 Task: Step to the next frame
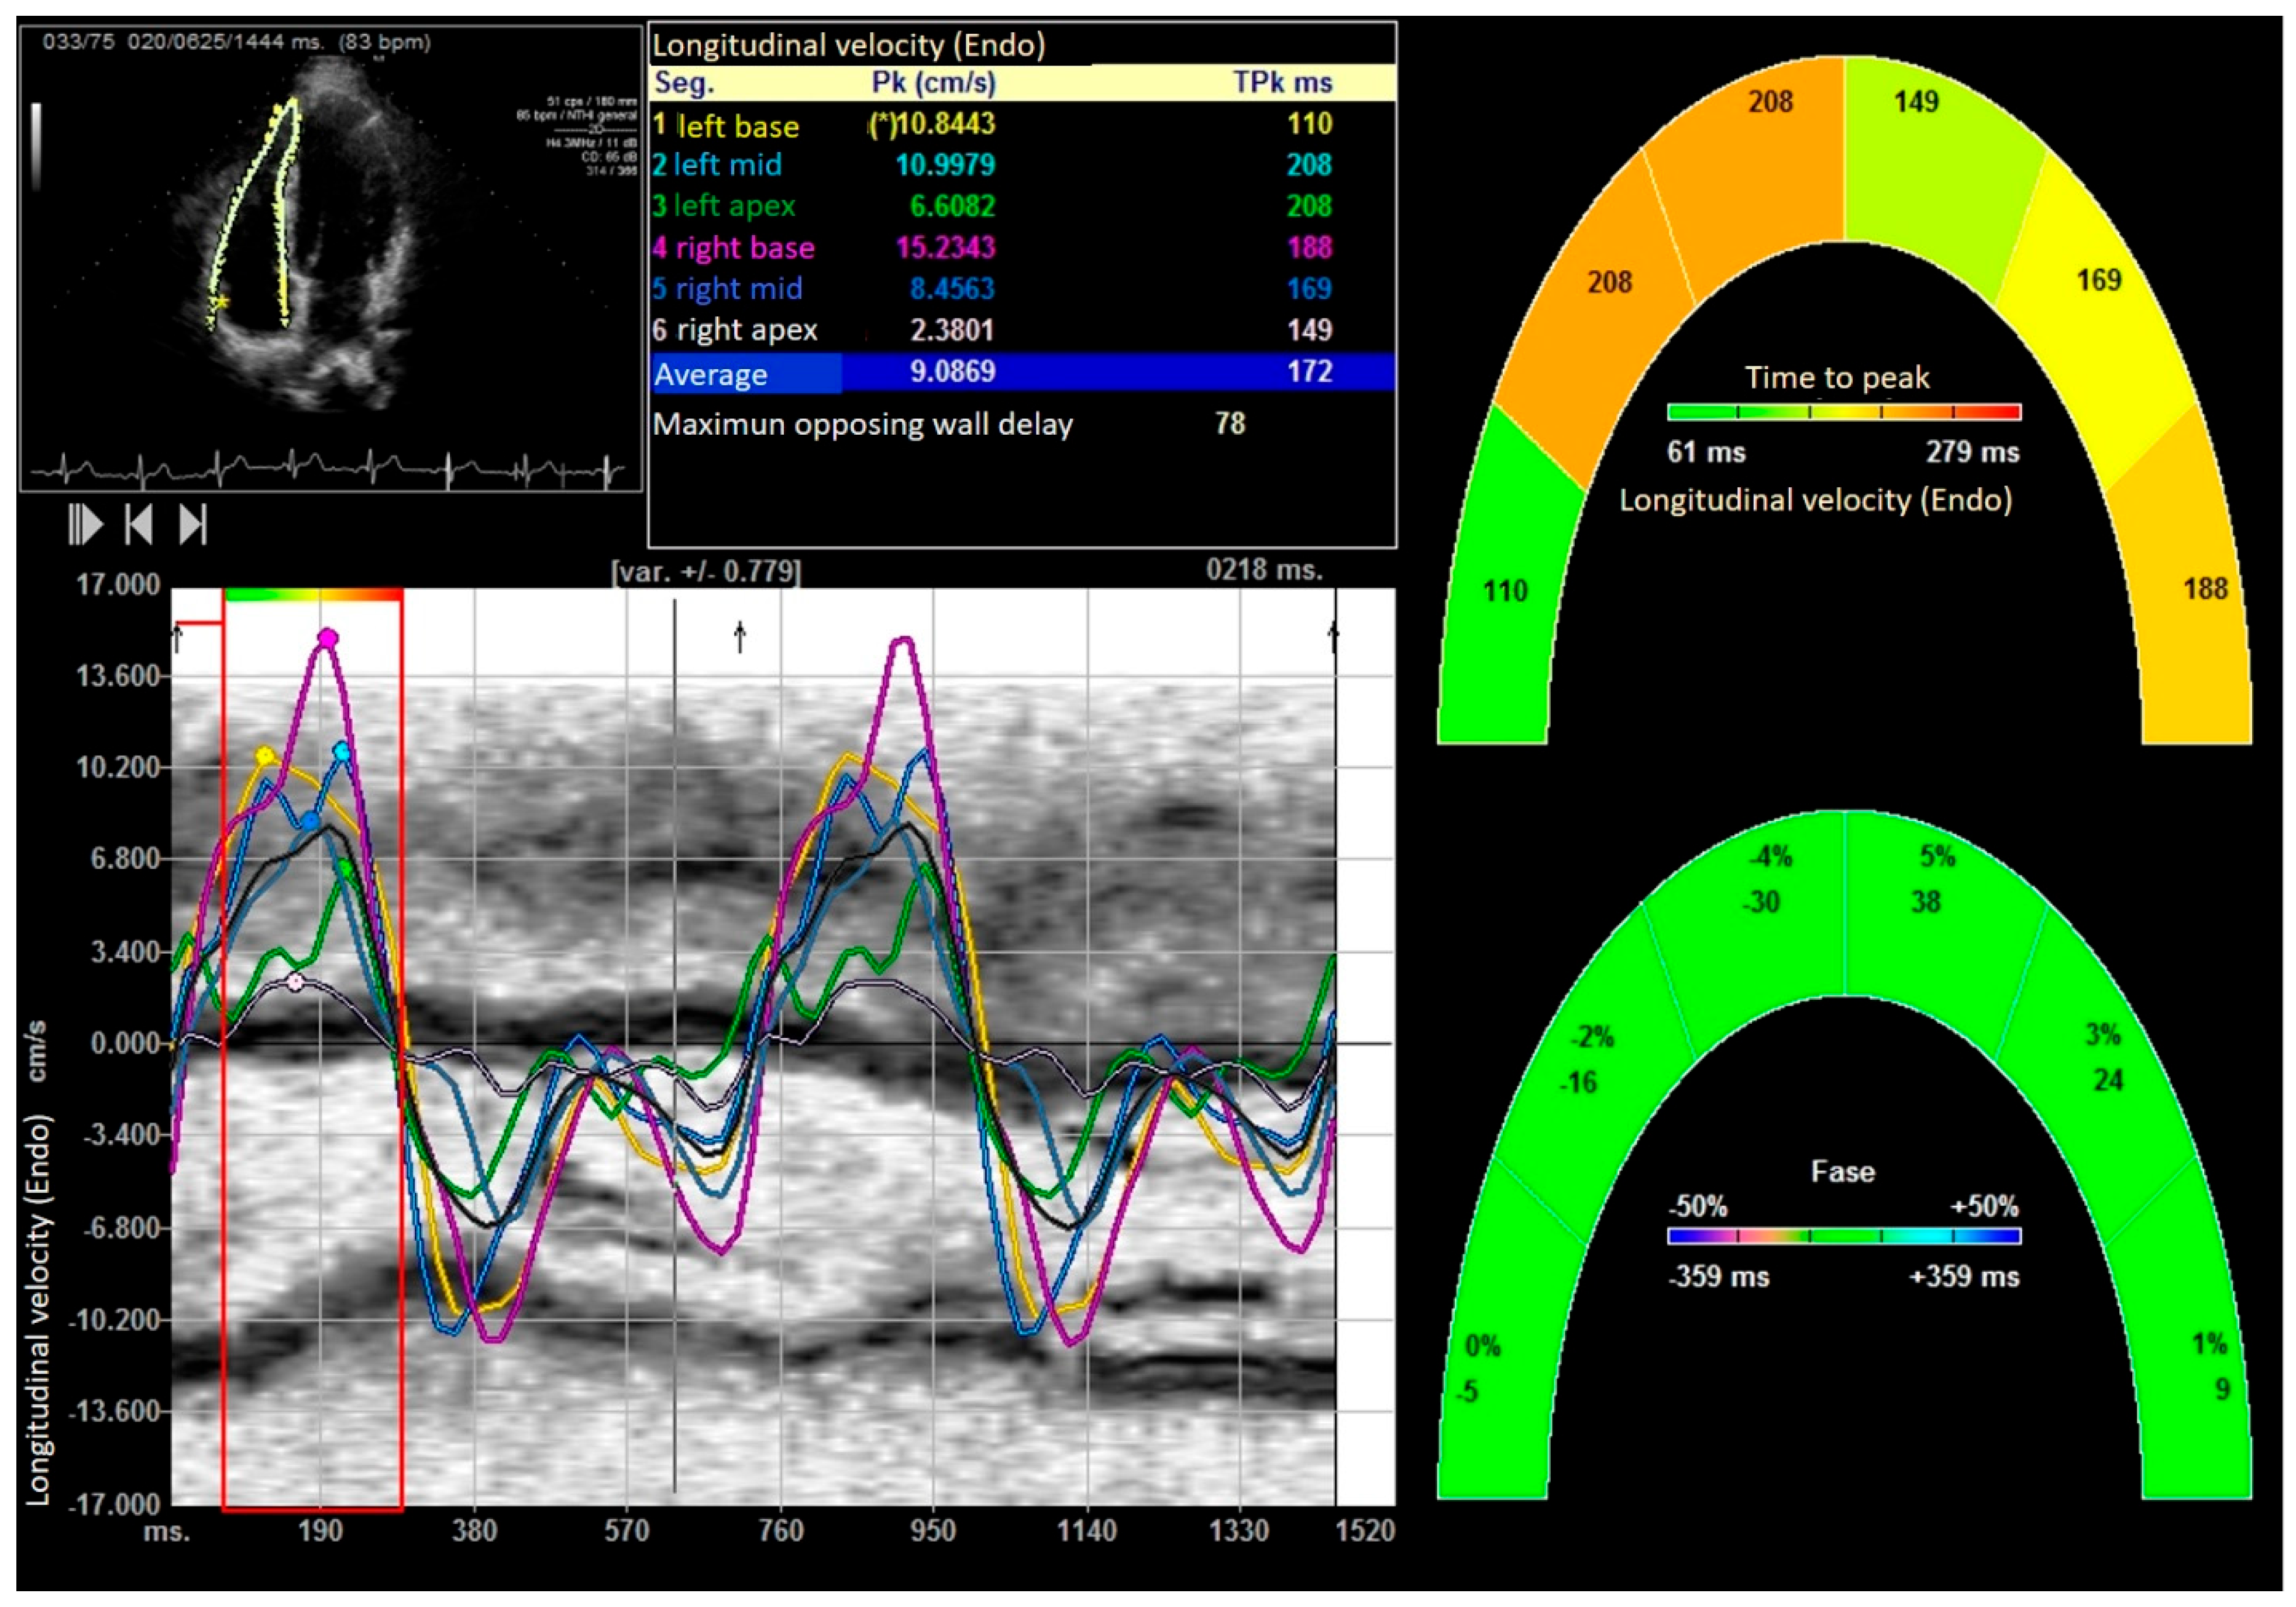(x=192, y=524)
